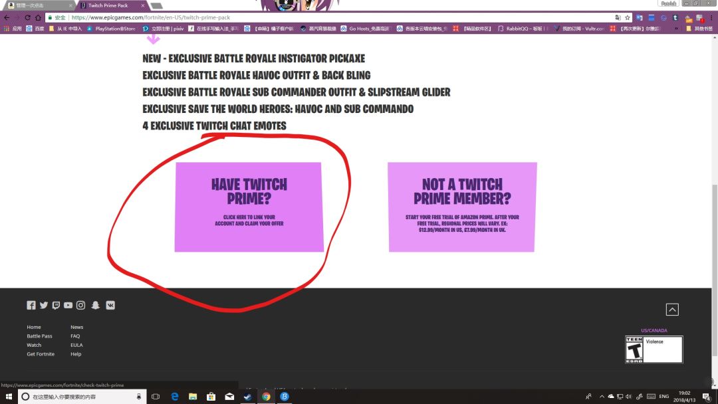Open the VK icon in footer
718x404 pixels.
110,305
